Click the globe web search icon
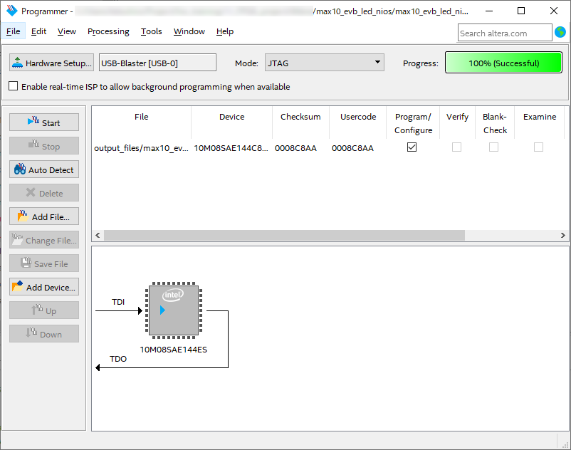Viewport: 571px width, 450px height. pyautogui.click(x=560, y=33)
